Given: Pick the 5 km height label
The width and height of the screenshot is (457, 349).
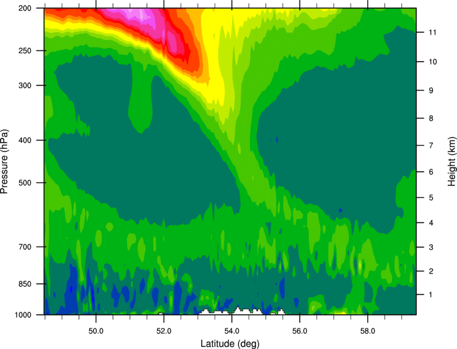Looking at the screenshot, I should (431, 198).
